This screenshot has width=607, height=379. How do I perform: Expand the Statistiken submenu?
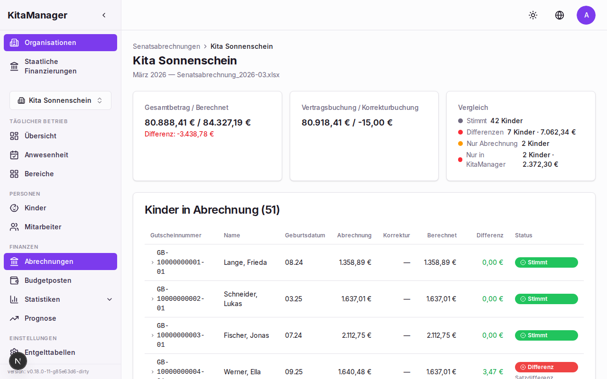pyautogui.click(x=110, y=299)
